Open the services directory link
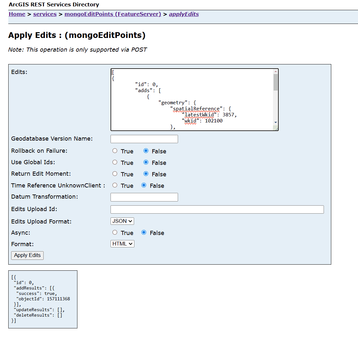 point(45,14)
